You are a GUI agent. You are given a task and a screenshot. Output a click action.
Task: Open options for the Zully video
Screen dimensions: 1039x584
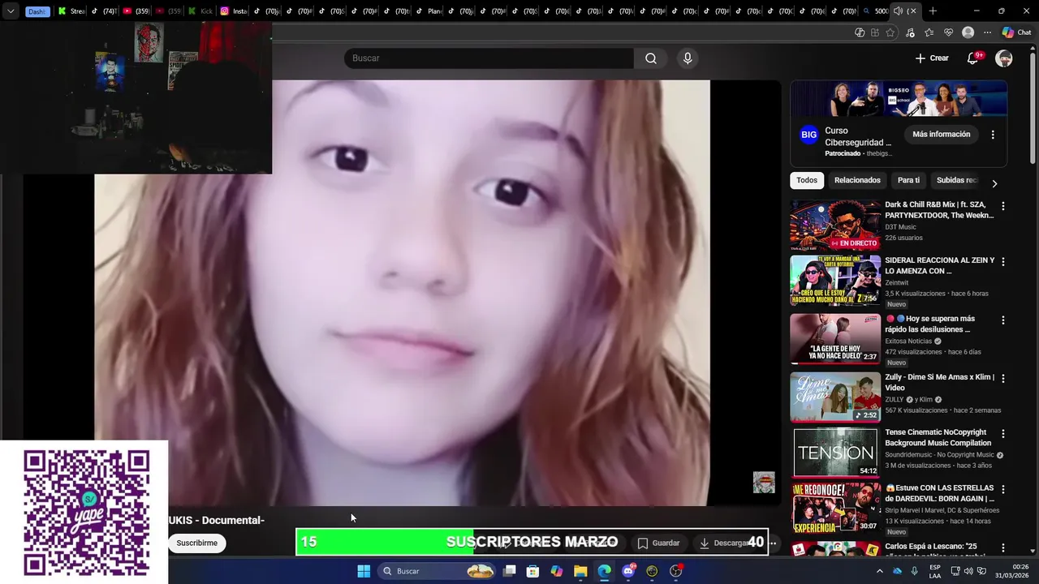[1003, 379]
